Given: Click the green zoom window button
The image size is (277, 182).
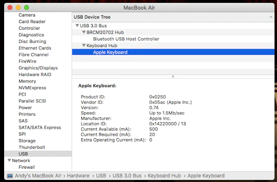Looking at the screenshot, I should 26,7.
